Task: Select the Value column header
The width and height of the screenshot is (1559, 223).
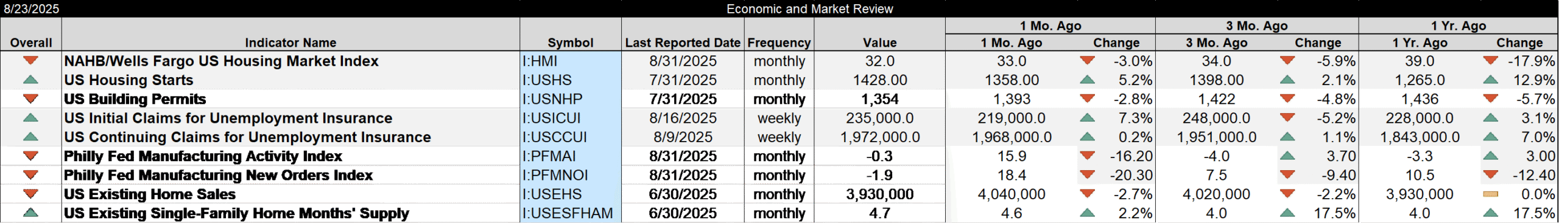Action: (879, 43)
